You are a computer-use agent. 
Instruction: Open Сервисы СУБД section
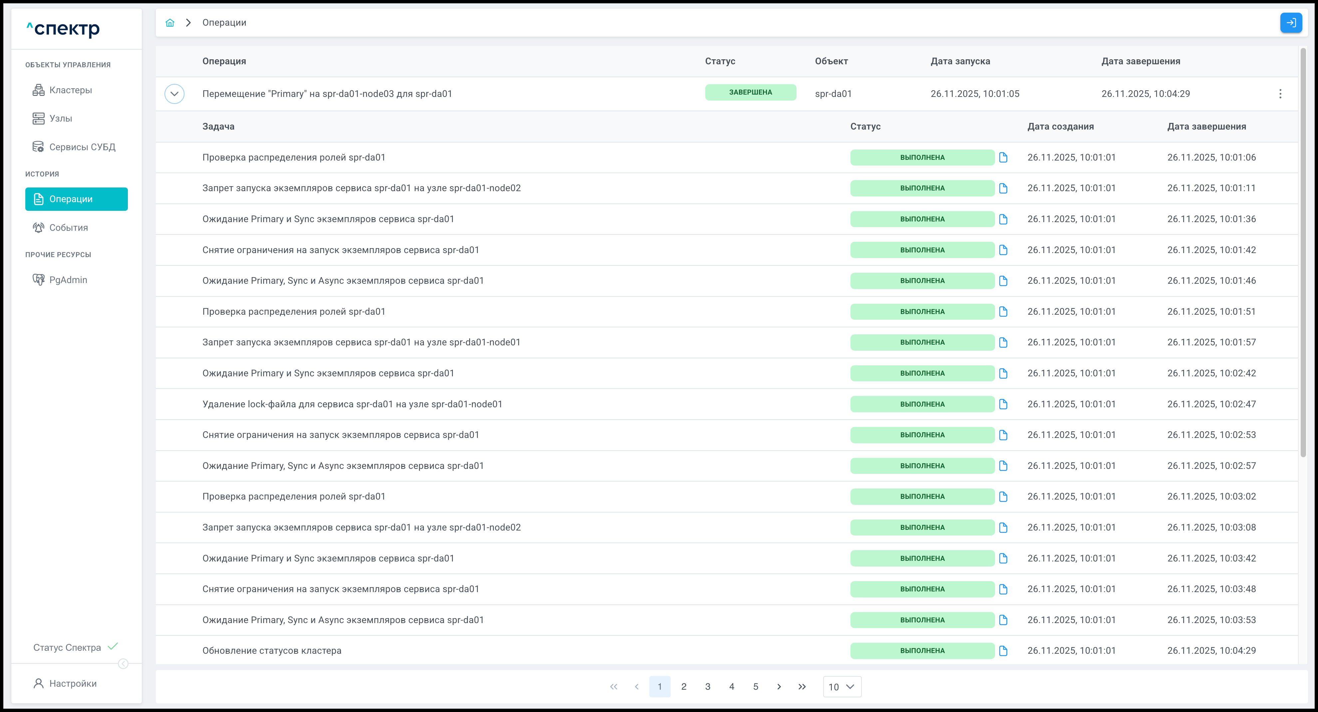pyautogui.click(x=82, y=147)
